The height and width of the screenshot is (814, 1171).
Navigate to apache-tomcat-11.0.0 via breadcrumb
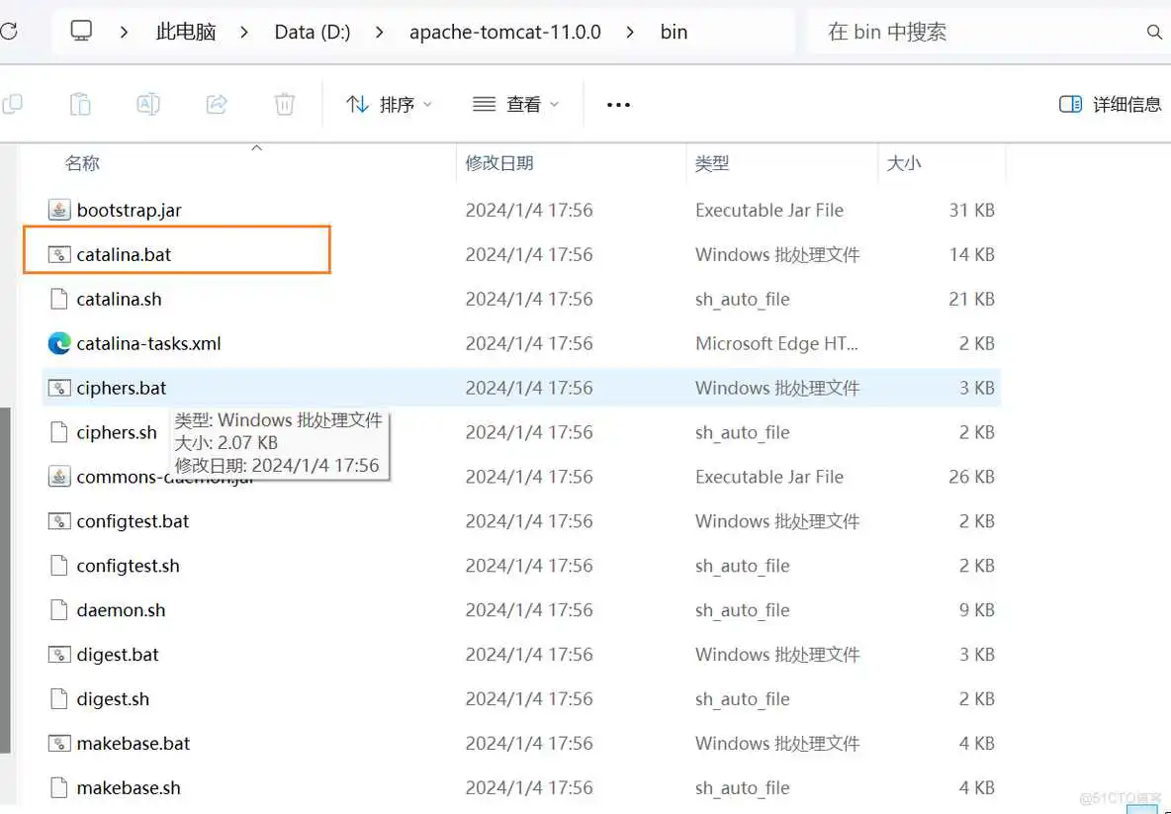504,31
